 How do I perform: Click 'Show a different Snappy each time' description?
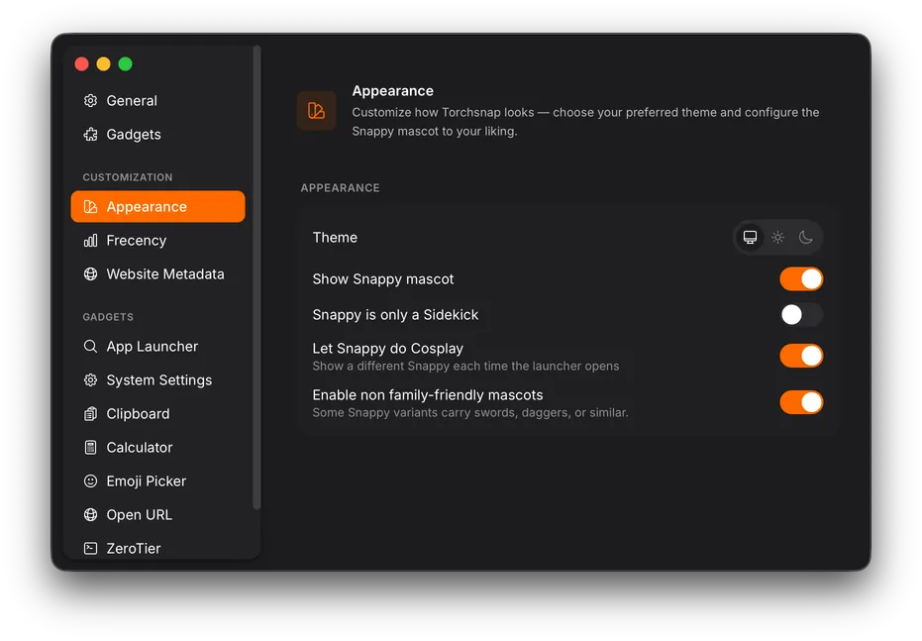pyautogui.click(x=465, y=366)
